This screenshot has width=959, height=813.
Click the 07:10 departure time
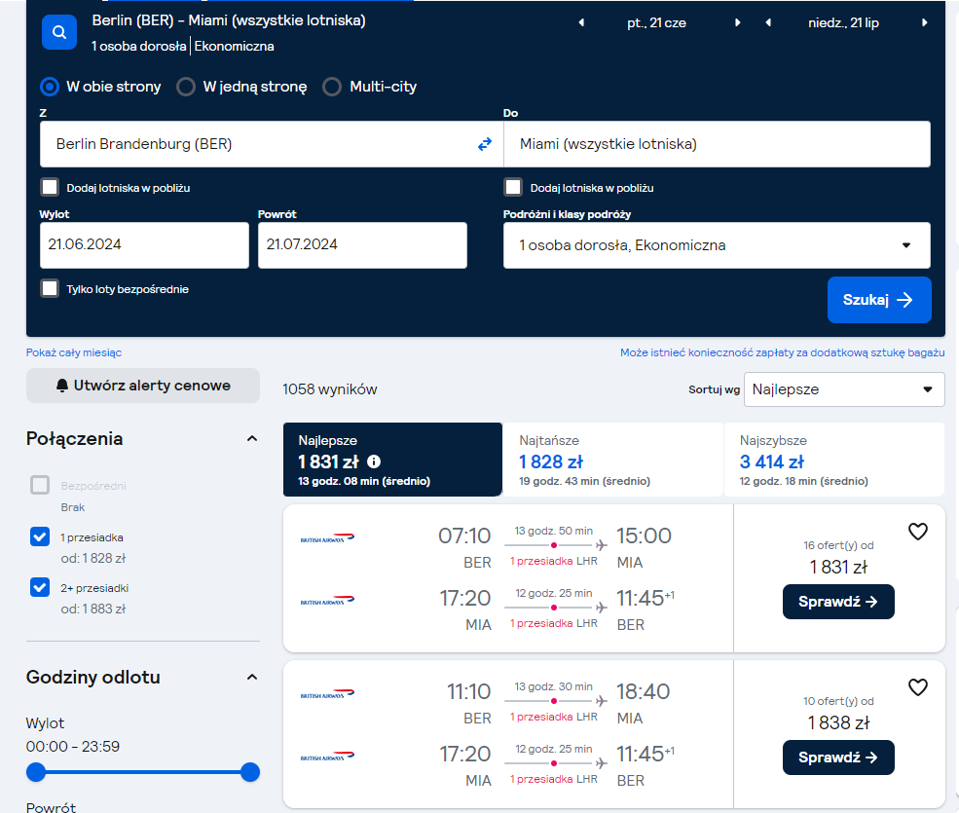[x=464, y=536]
